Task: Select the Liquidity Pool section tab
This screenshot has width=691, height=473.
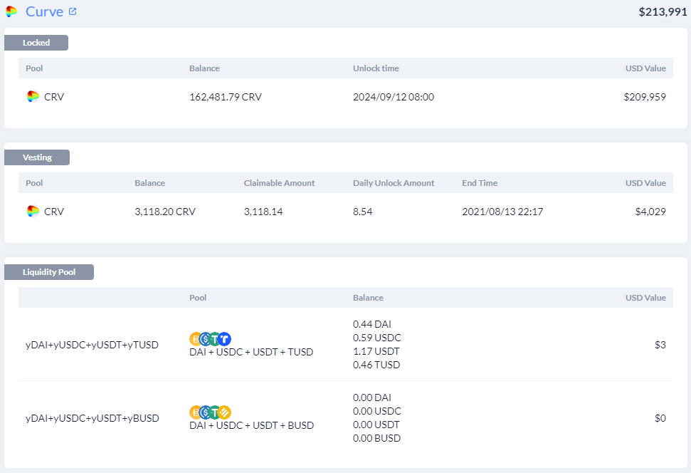Action: pyautogui.click(x=49, y=272)
